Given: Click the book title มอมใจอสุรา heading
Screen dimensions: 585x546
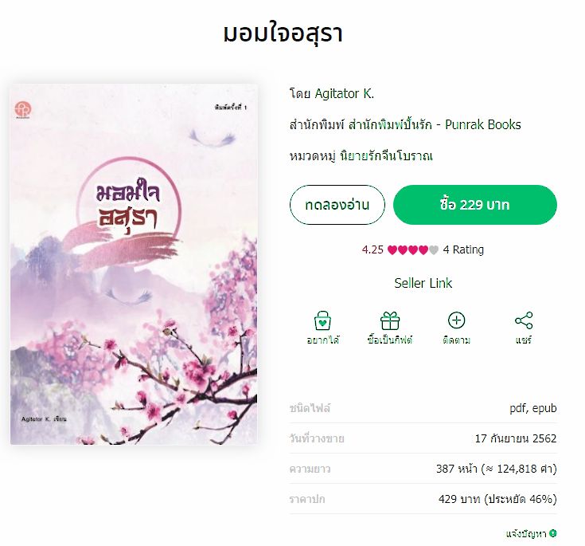Looking at the screenshot, I should [283, 33].
